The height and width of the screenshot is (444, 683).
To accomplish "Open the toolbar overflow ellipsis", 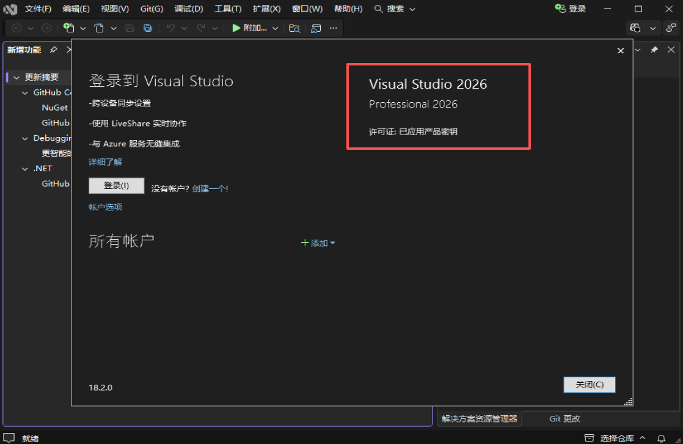I will [x=333, y=28].
